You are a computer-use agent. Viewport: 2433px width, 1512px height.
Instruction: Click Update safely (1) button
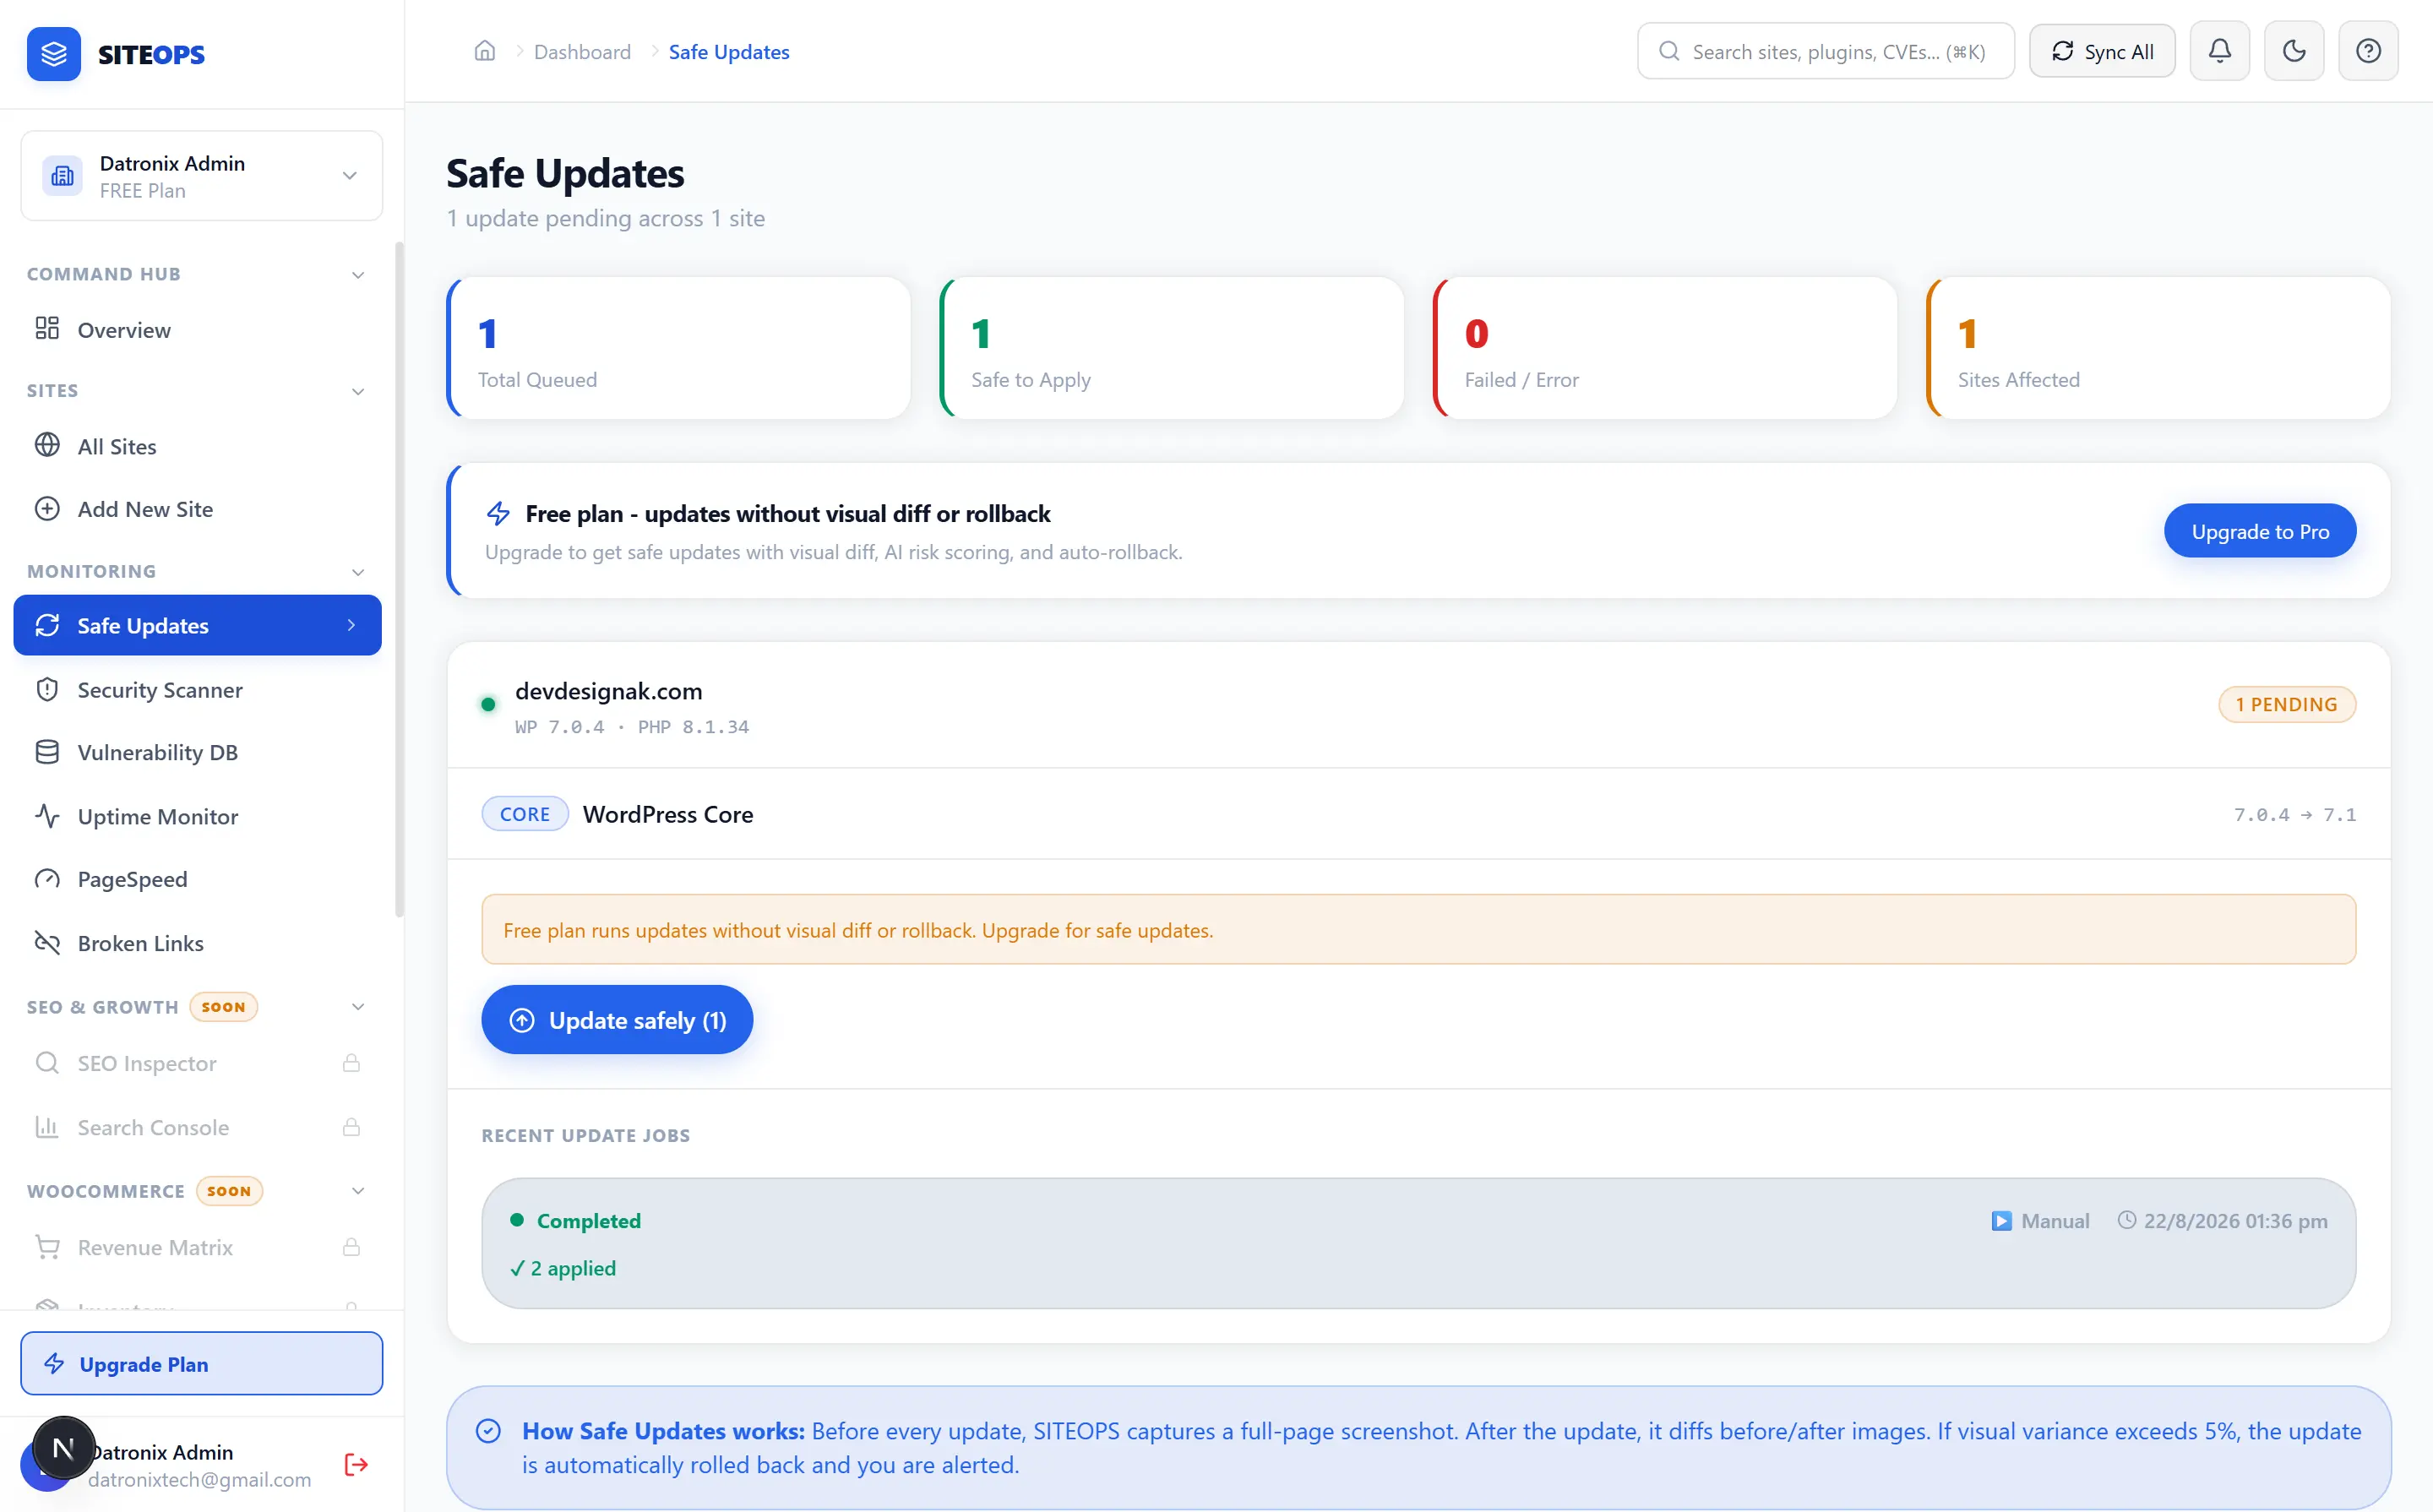click(617, 1020)
